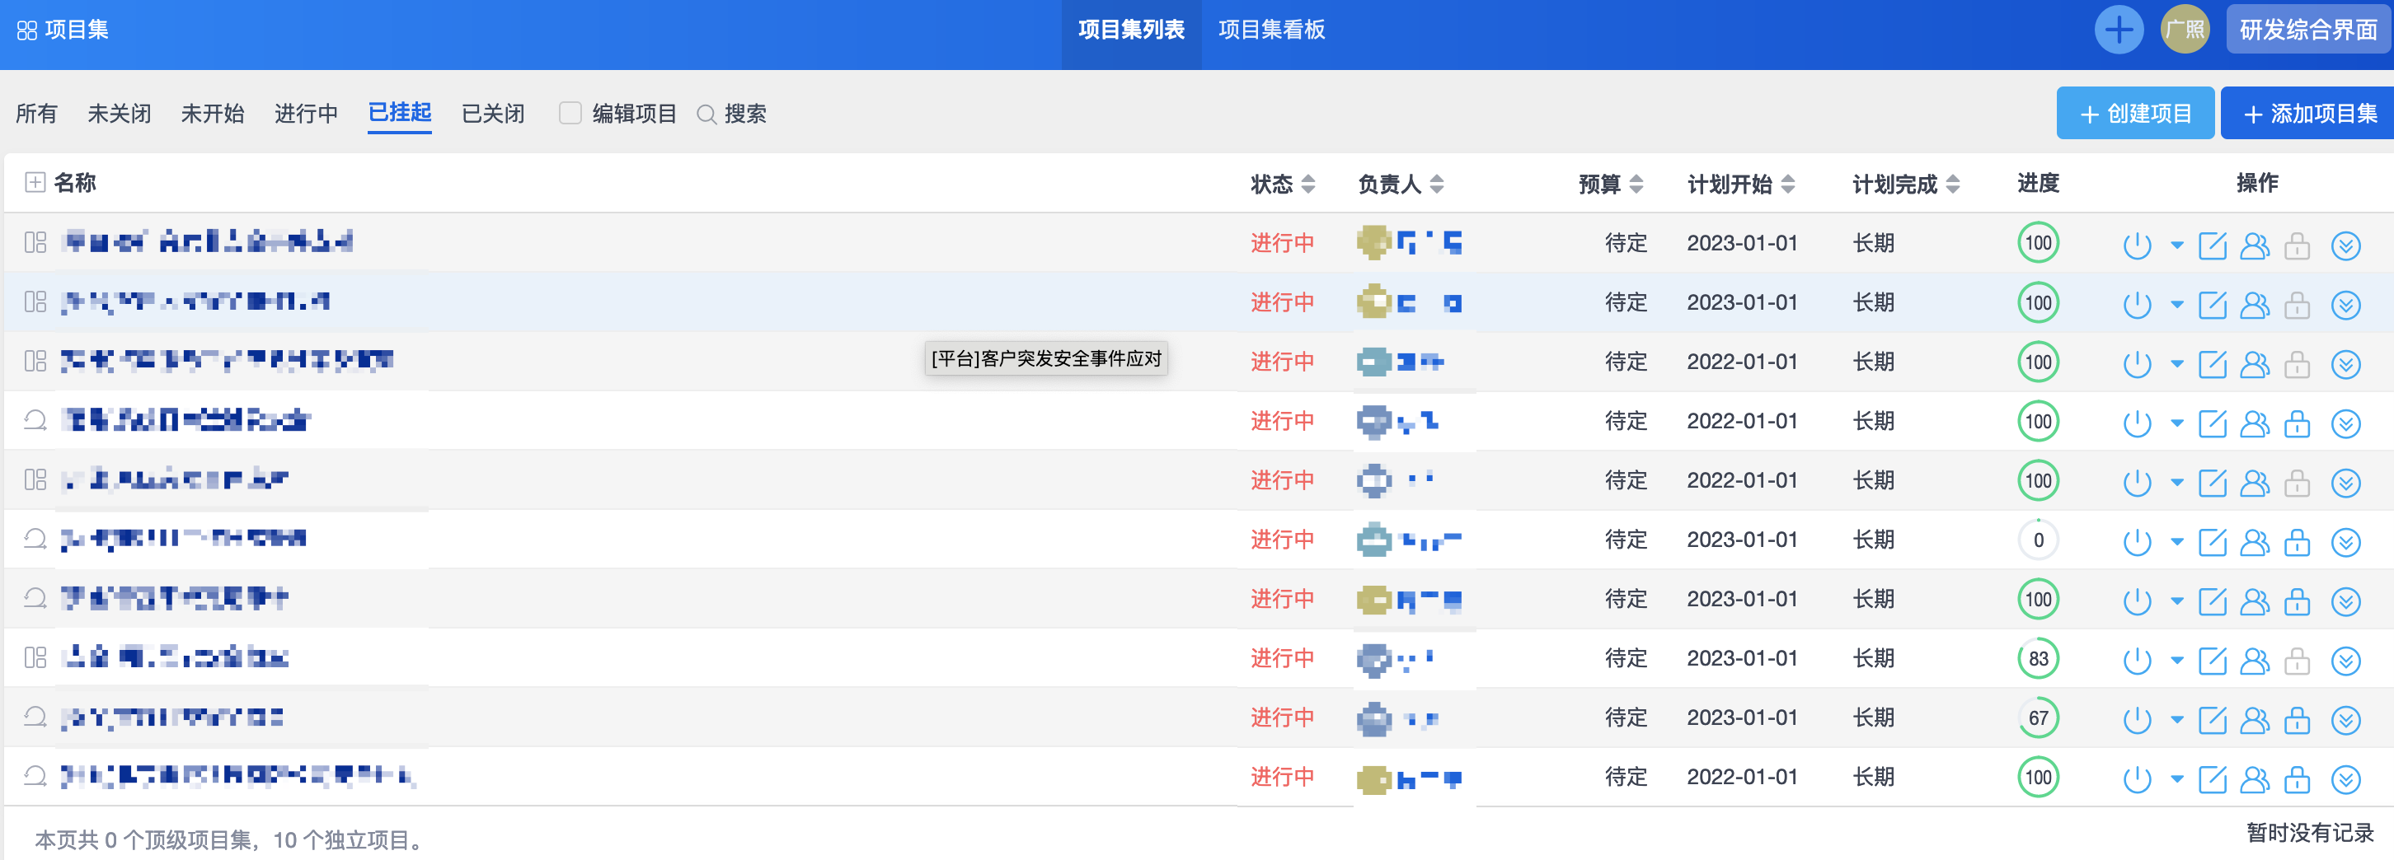Click the lock icon on the progress 67 row
Viewport: 2394px width, 860px height.
point(2298,720)
